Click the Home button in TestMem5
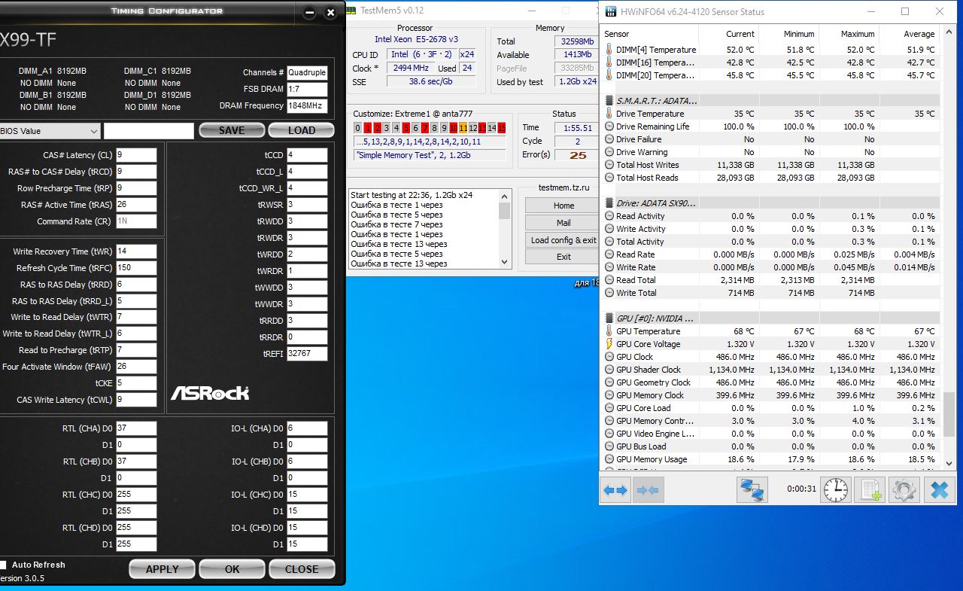The height and width of the screenshot is (591, 963). tap(564, 206)
